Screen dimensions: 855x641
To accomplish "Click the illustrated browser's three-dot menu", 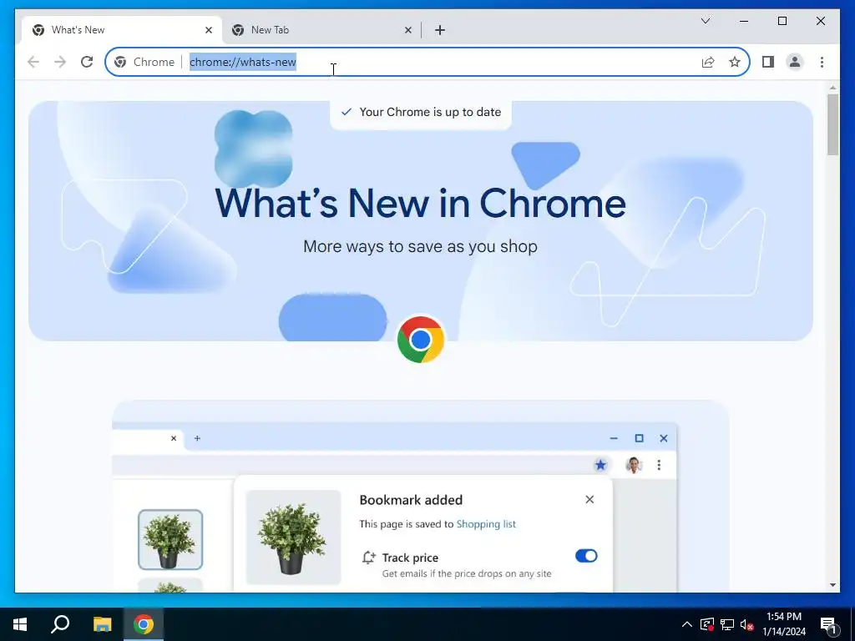I will tap(659, 465).
